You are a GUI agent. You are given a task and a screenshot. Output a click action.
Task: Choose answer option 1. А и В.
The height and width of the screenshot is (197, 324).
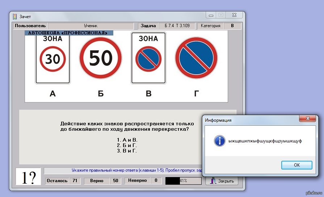127,139
